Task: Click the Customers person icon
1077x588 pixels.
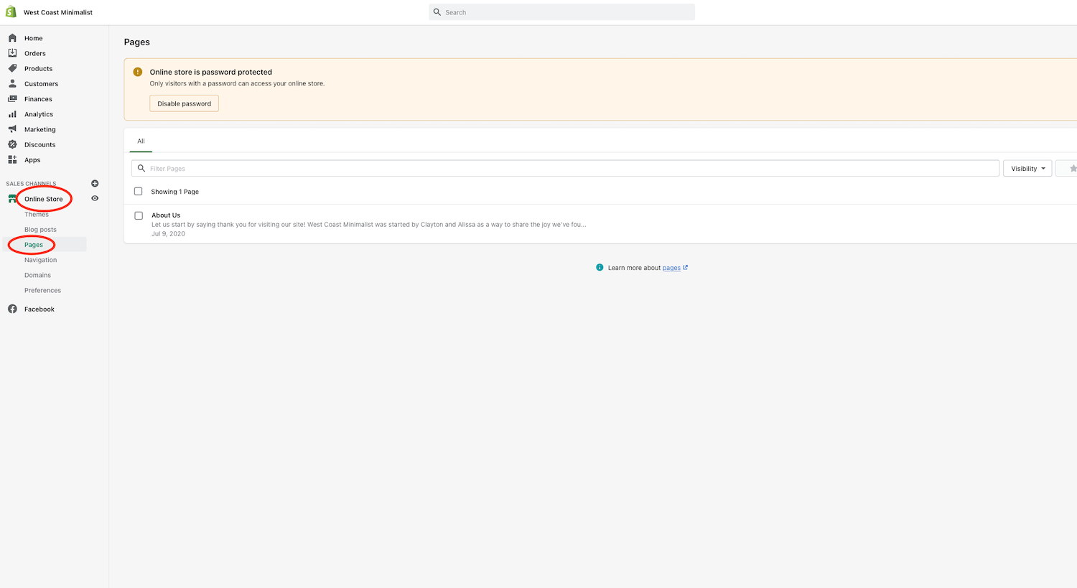Action: point(12,83)
